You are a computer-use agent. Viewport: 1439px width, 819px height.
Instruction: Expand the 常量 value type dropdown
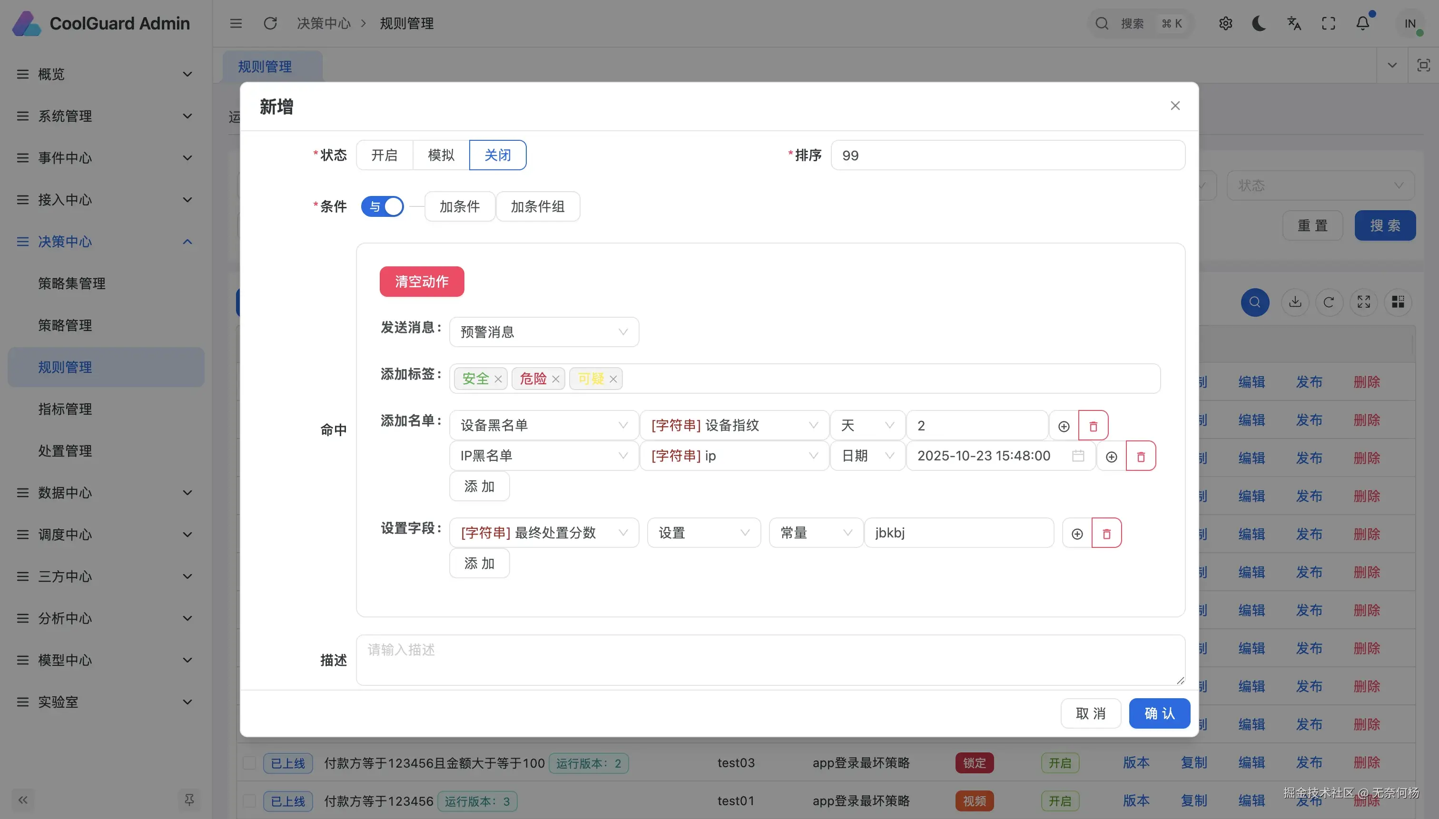coord(815,533)
